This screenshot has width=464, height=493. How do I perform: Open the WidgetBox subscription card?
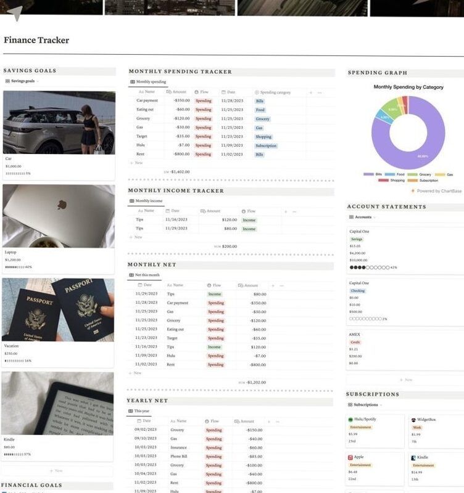click(436, 431)
